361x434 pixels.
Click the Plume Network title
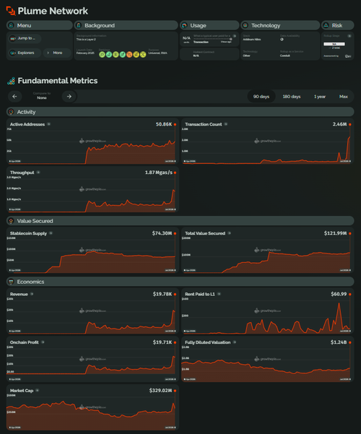tap(53, 11)
